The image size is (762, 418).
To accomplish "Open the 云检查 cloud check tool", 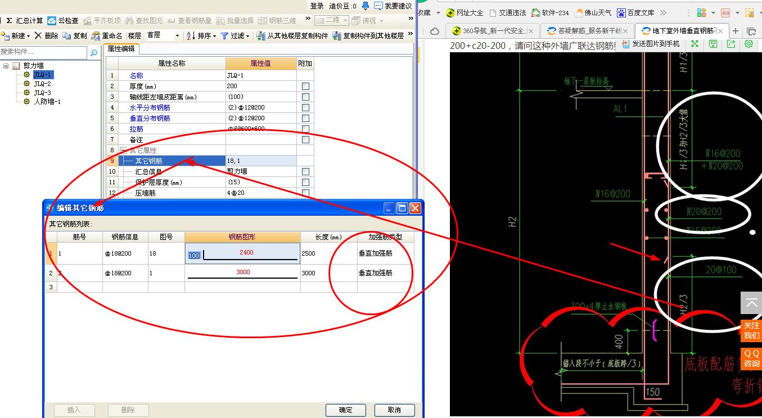I will (63, 20).
